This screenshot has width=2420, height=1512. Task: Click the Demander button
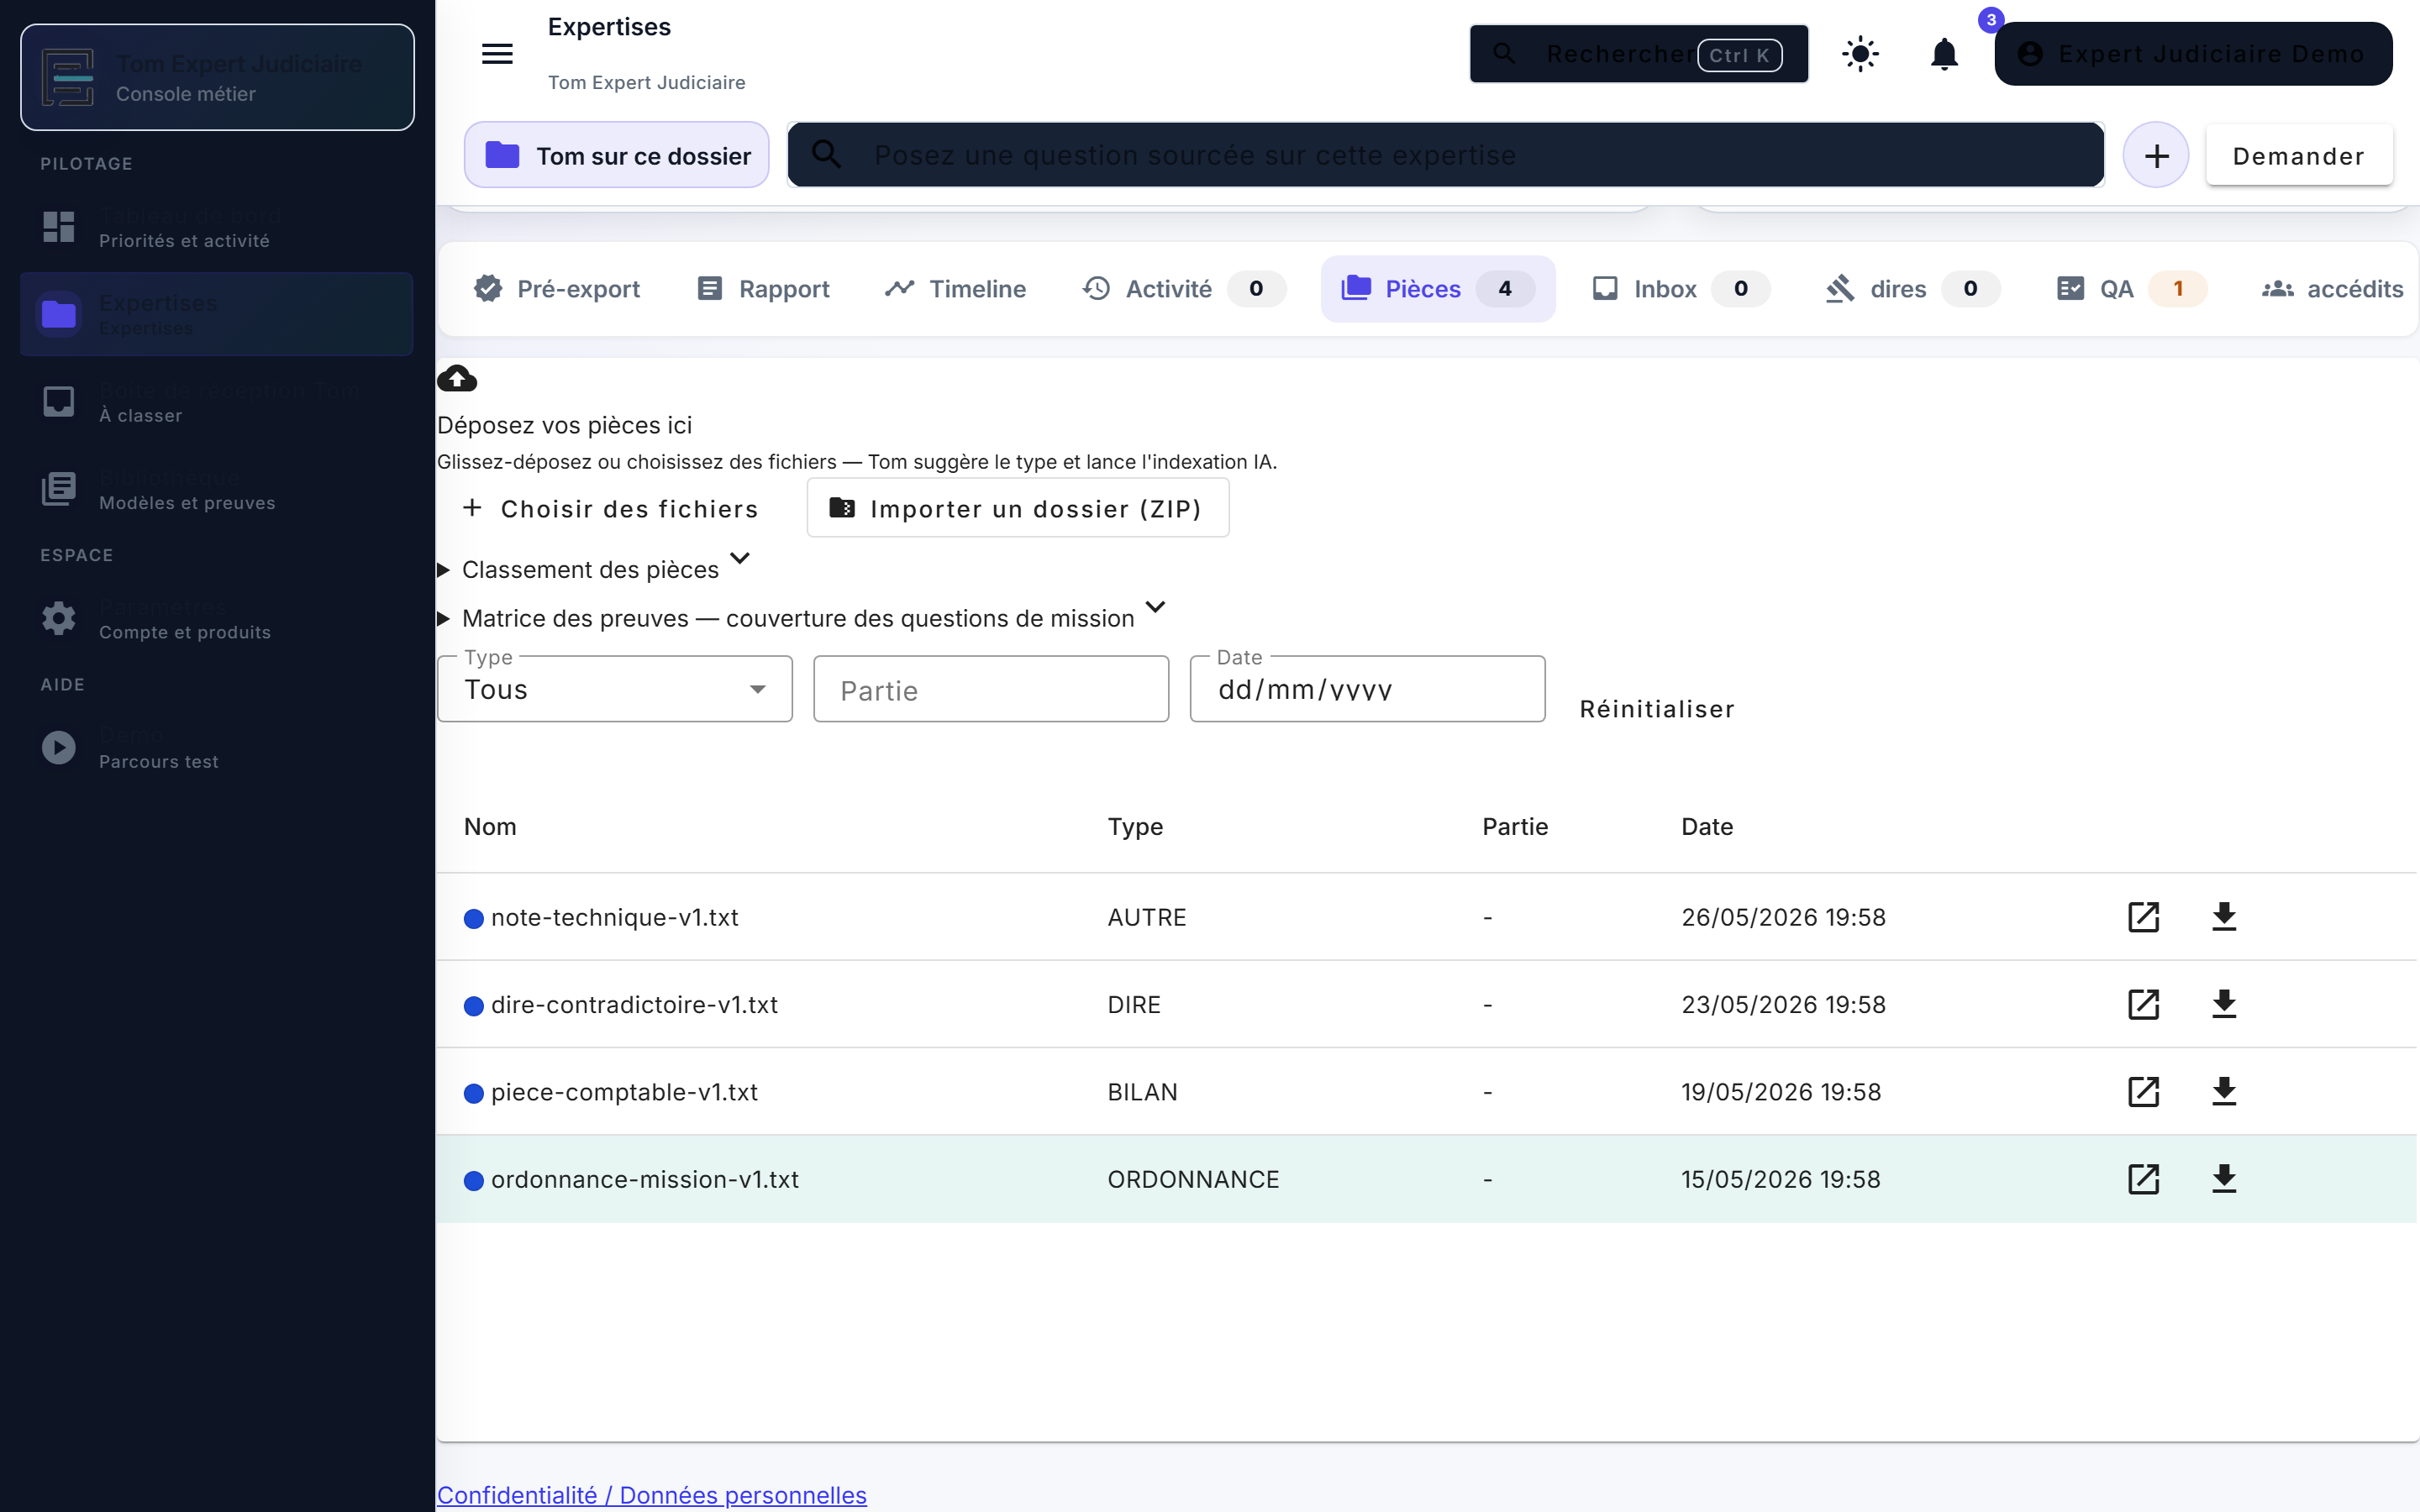(x=2299, y=156)
